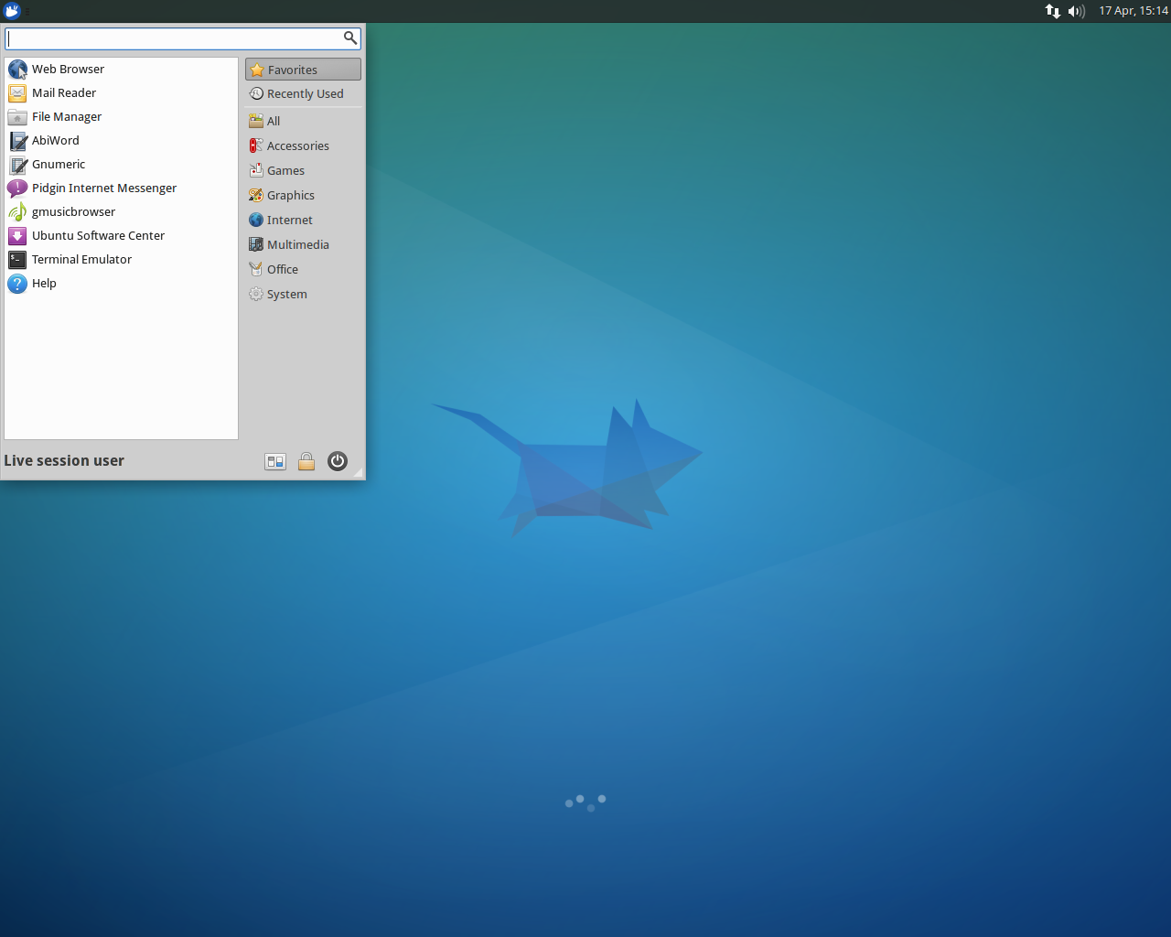The width and height of the screenshot is (1171, 937).
Task: Start AbiWord word processor
Action: coord(121,141)
